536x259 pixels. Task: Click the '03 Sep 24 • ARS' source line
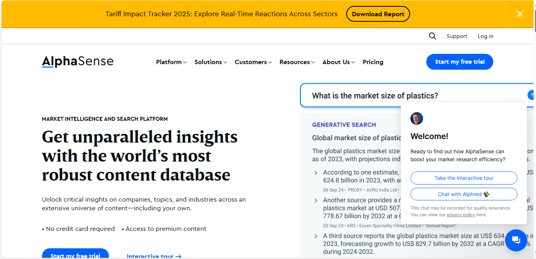tap(389, 226)
